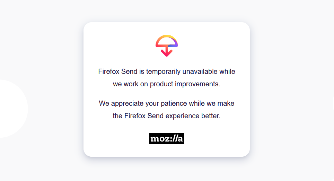Click the words 'experience better' at the end
The image size is (334, 181).
193,116
